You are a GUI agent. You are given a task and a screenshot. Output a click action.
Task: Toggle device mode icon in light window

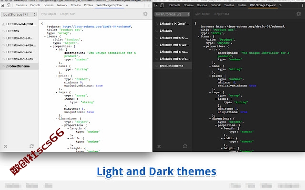click(x=9, y=5)
